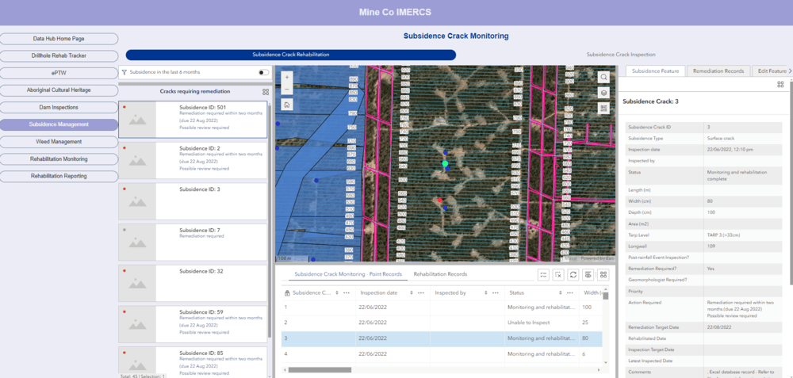This screenshot has height=378, width=793.
Task: Open Subsidence Crack ID column options menu
Action: point(347,292)
